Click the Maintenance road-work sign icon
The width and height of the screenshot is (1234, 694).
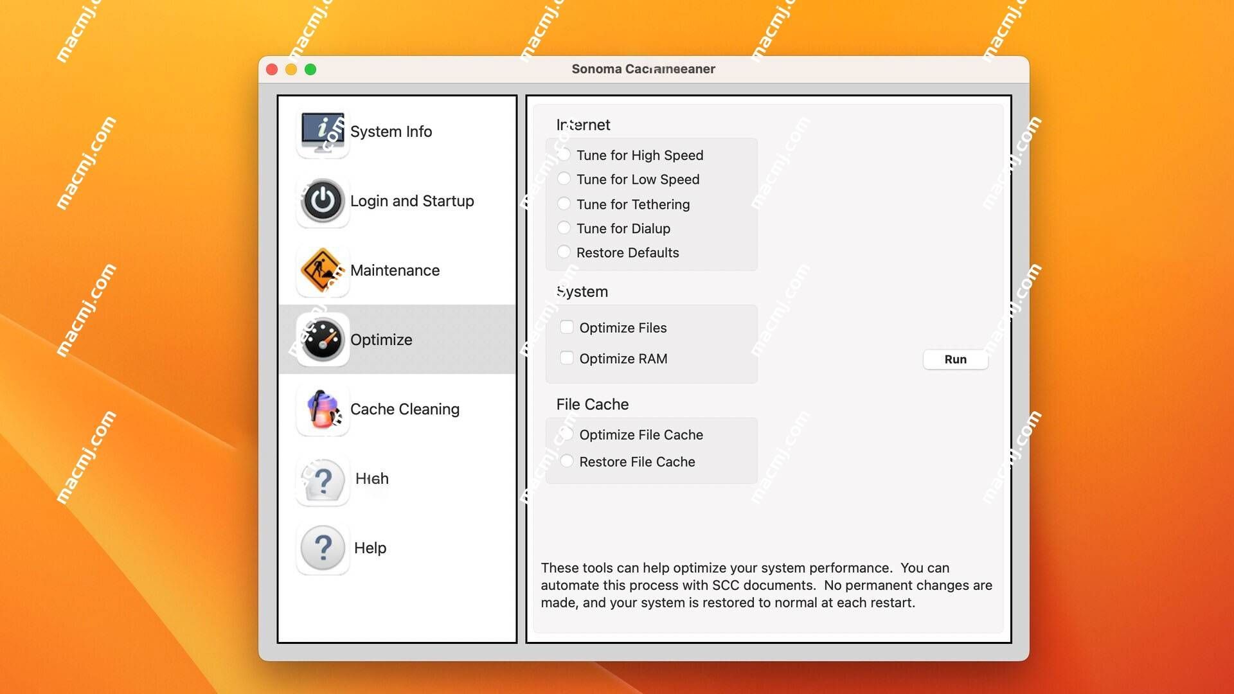[323, 271]
